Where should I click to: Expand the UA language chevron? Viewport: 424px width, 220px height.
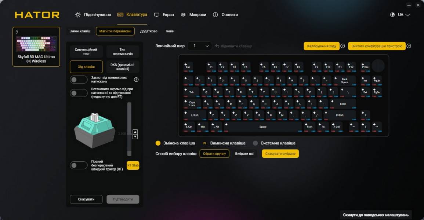[x=407, y=15]
